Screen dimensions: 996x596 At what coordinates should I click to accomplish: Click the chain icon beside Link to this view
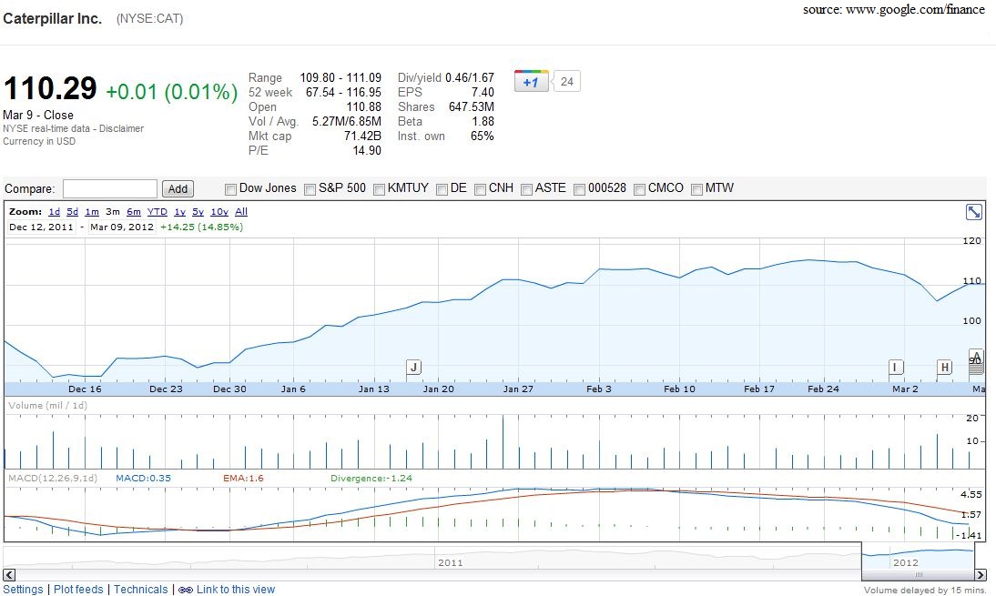click(186, 590)
